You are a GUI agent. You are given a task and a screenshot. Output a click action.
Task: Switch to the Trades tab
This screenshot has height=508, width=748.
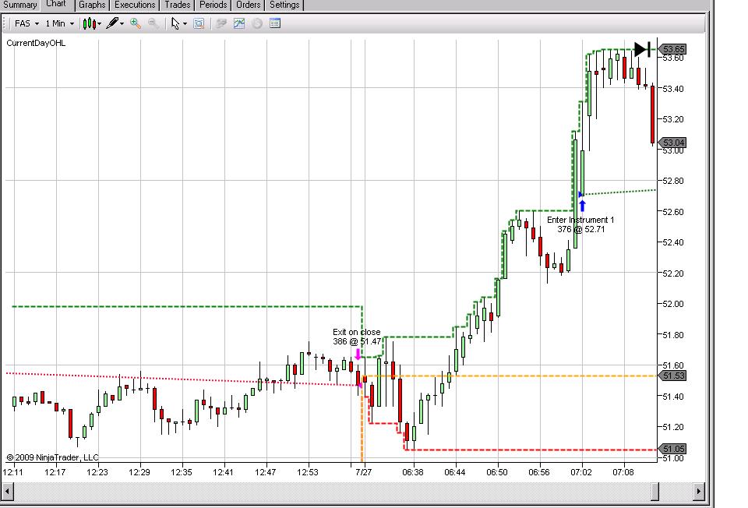pos(178,5)
